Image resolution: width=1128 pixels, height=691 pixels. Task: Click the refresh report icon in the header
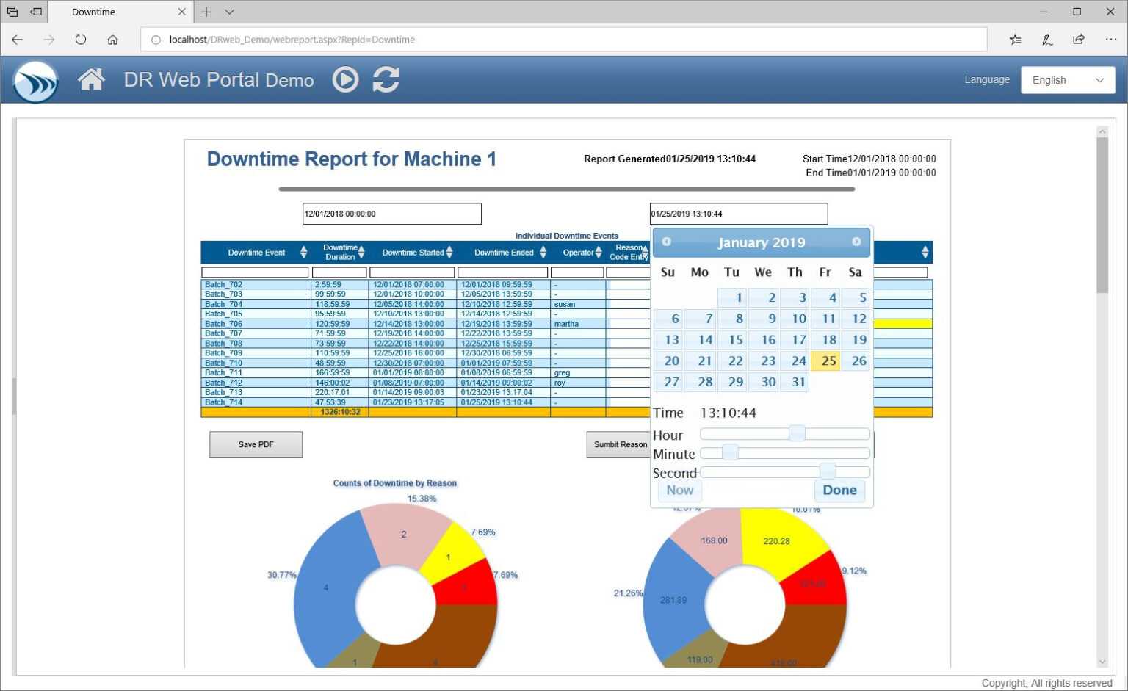pyautogui.click(x=386, y=79)
